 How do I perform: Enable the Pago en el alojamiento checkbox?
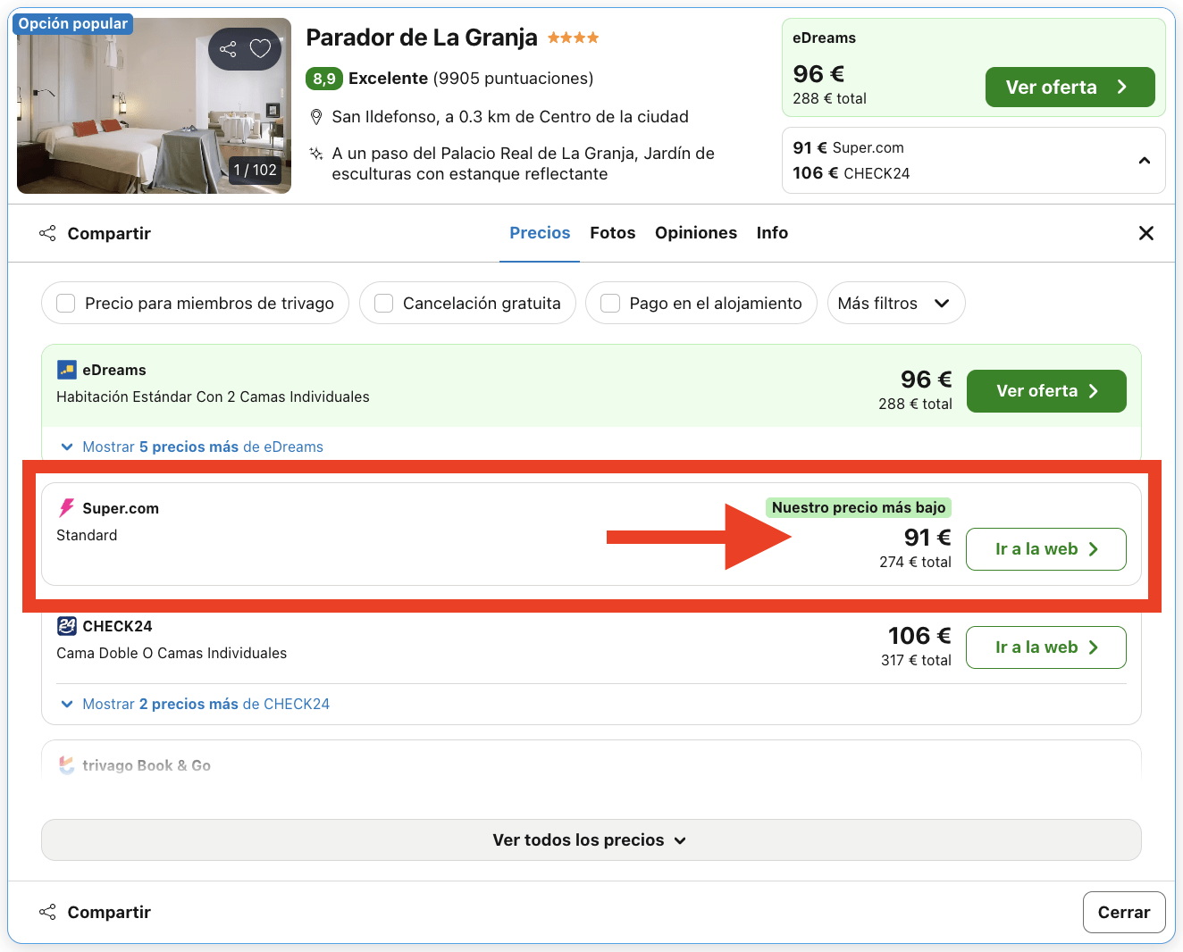pyautogui.click(x=609, y=303)
